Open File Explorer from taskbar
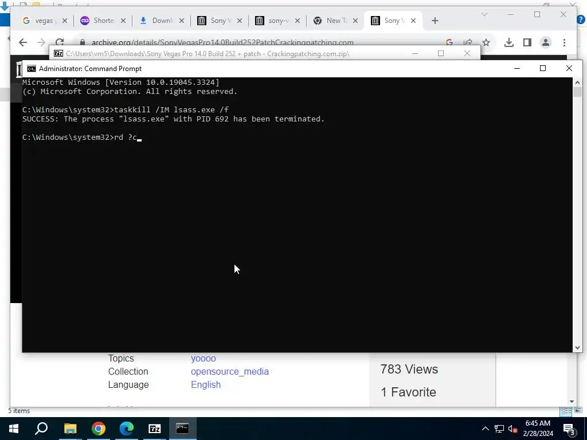The image size is (587, 440). pos(70,429)
